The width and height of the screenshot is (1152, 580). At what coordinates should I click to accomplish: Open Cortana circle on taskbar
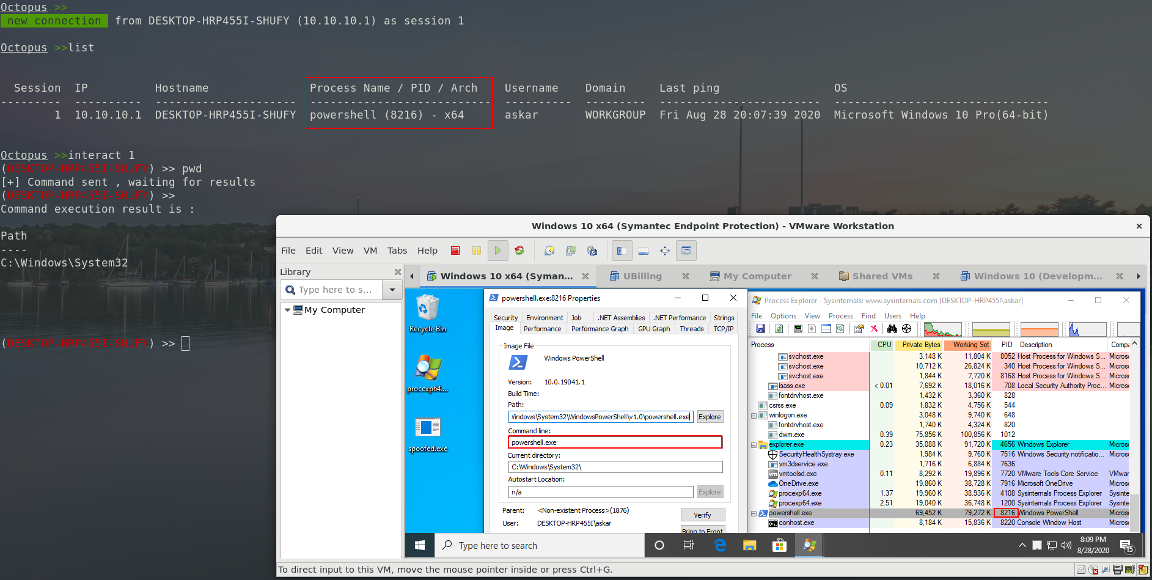tap(659, 545)
